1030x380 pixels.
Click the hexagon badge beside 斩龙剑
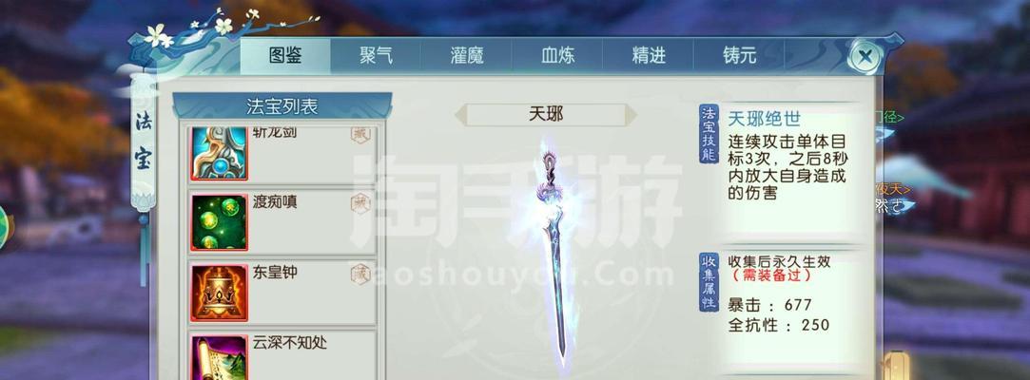[360, 134]
